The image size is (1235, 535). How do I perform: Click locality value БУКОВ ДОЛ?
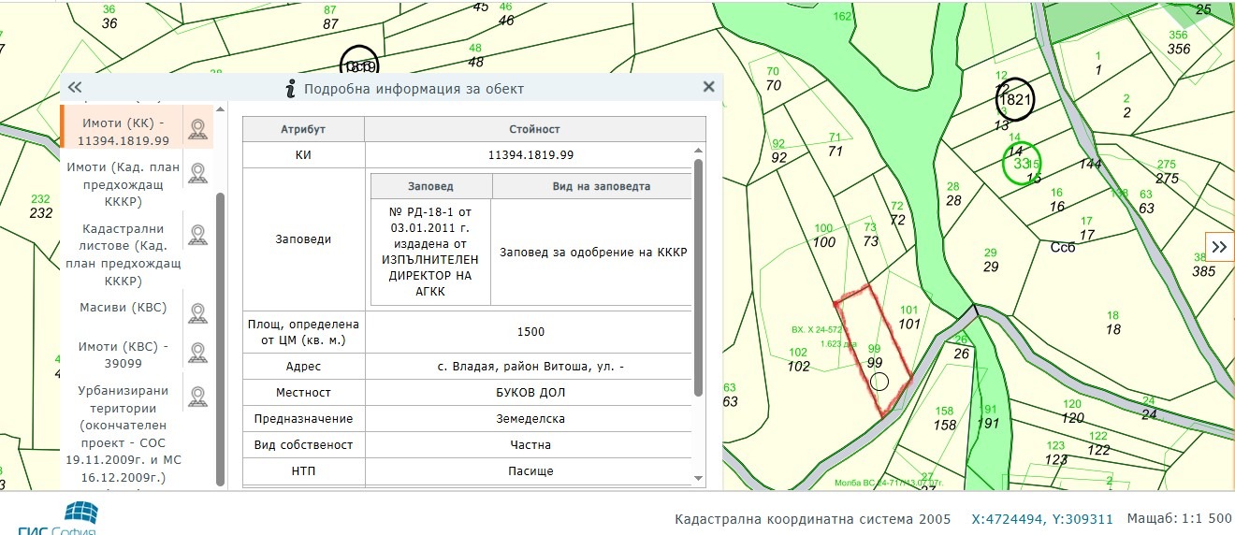531,393
